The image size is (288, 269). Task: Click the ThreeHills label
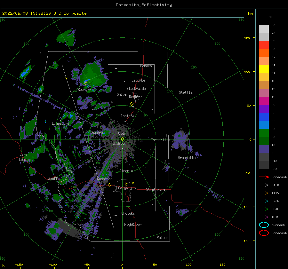click(x=161, y=140)
